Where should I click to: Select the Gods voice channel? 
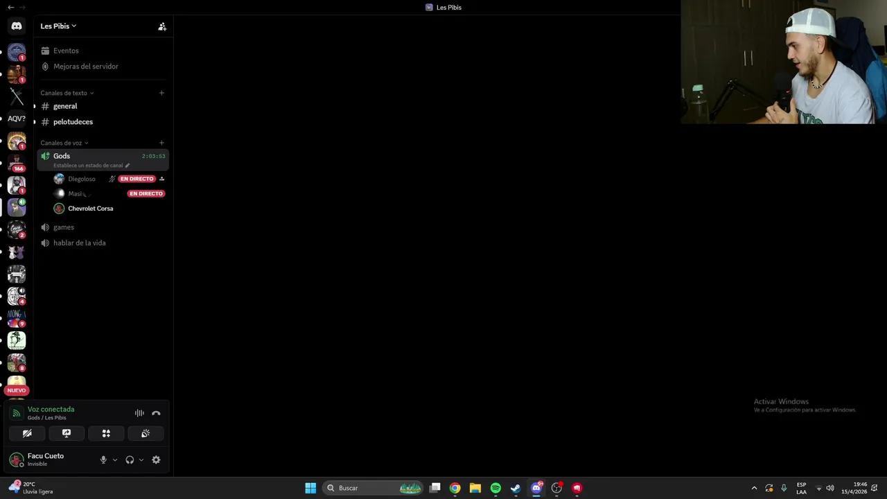(103, 160)
